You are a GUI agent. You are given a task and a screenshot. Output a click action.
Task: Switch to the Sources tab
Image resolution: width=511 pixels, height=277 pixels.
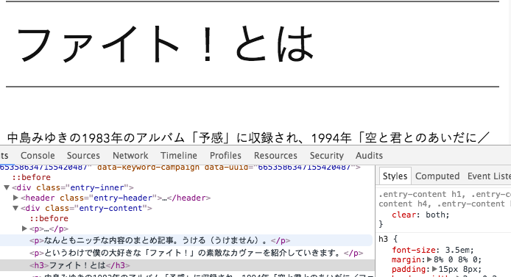point(83,156)
